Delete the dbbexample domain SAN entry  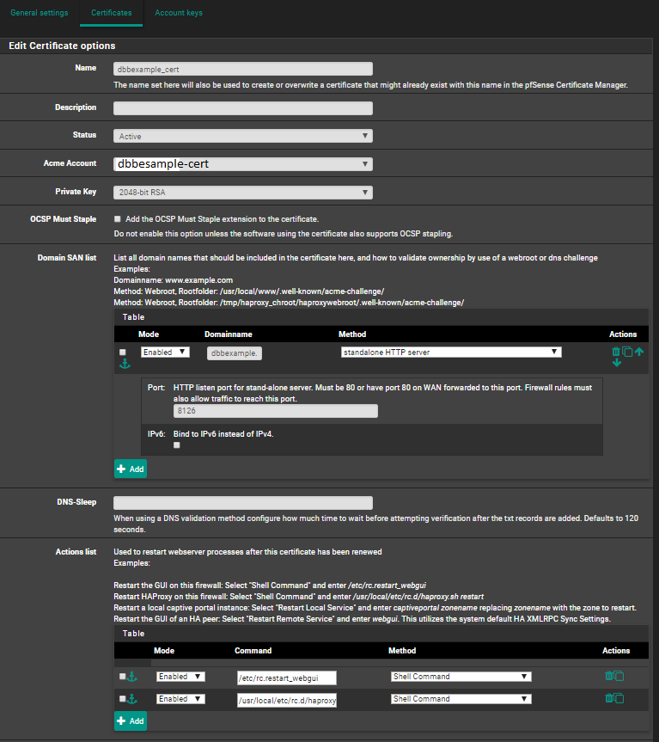615,352
